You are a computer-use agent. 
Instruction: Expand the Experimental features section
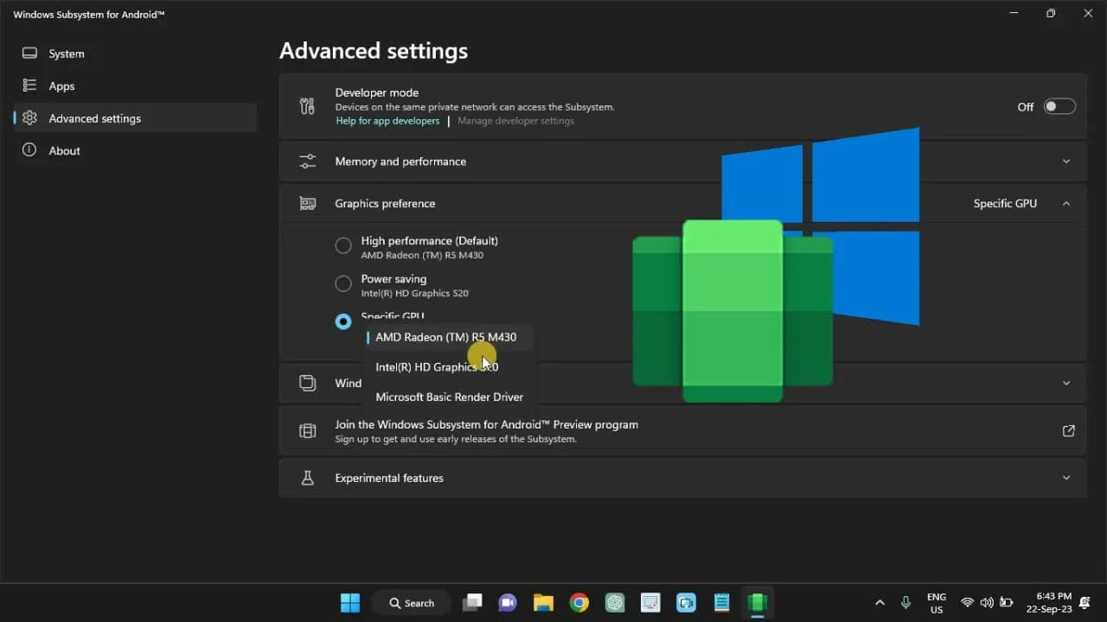click(1066, 477)
